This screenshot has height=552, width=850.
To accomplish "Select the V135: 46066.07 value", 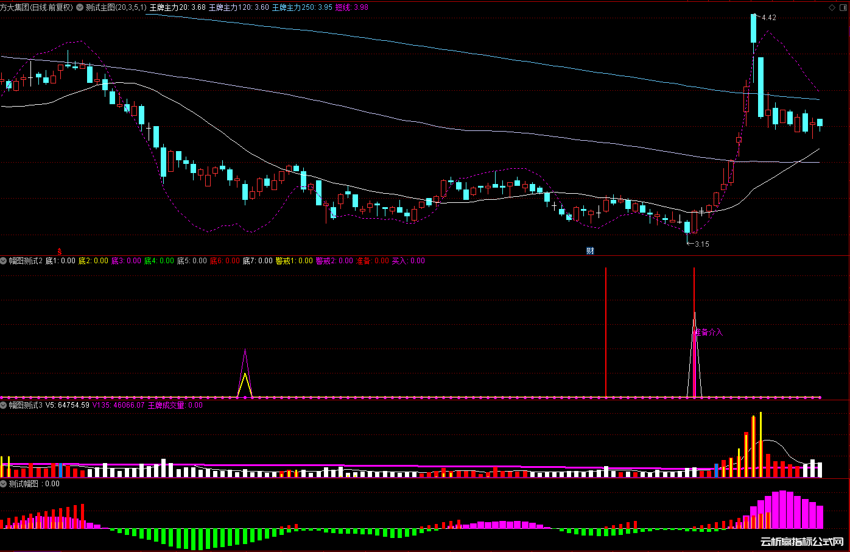I will click(119, 405).
